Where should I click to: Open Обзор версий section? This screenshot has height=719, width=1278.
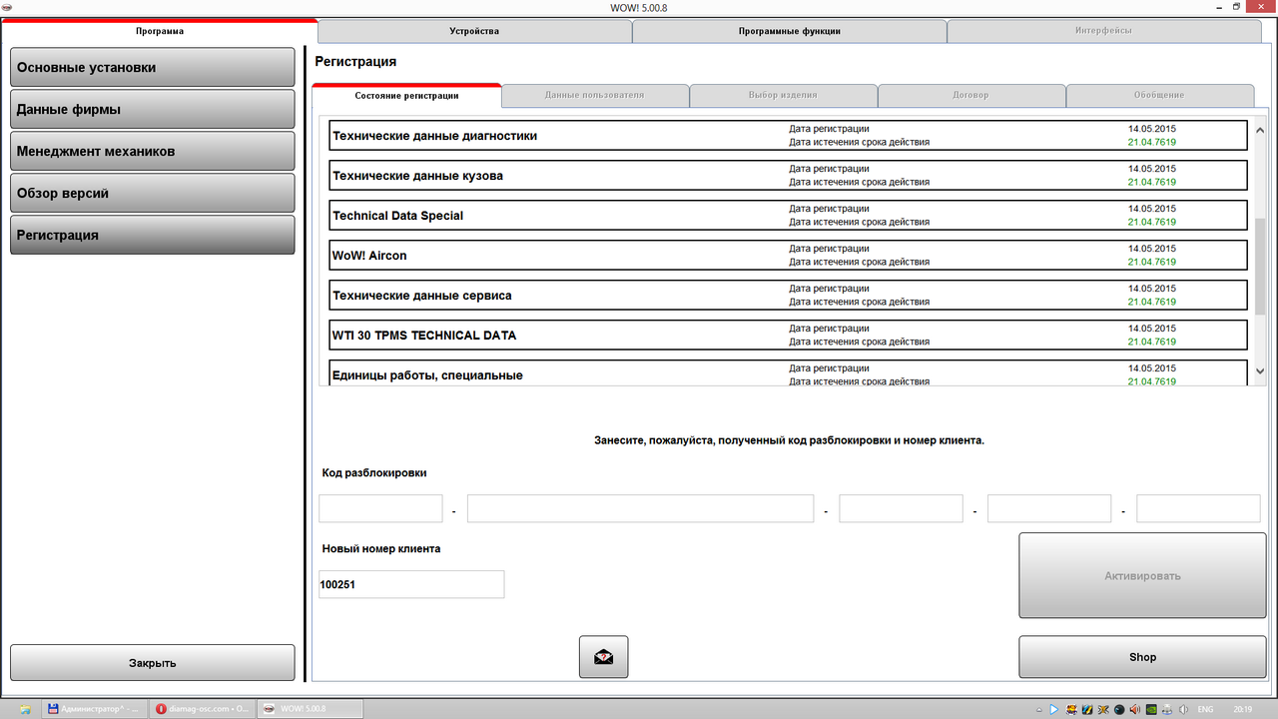click(x=153, y=194)
